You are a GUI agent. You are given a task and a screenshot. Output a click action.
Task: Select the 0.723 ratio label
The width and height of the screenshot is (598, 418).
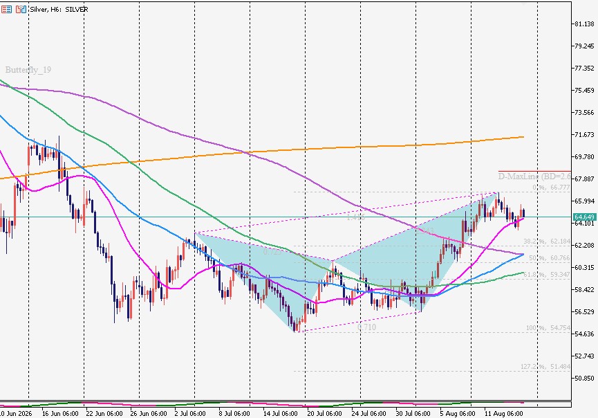(x=272, y=253)
